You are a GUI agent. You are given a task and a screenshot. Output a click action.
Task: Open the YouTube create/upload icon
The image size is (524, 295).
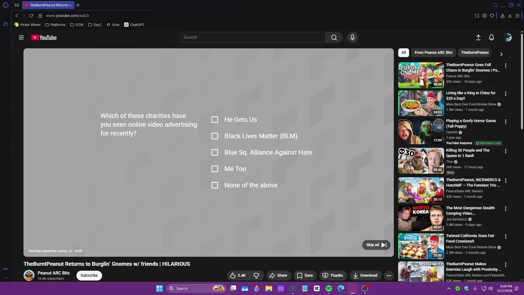(478, 37)
